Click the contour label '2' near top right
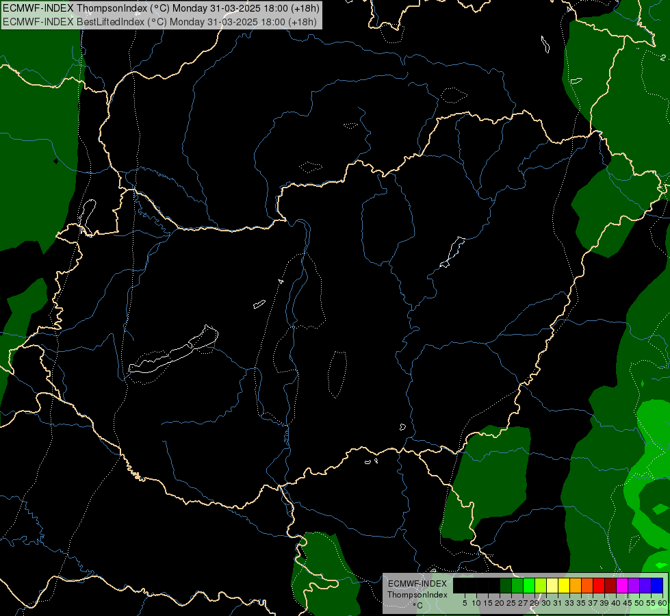The width and height of the screenshot is (670, 616). click(662, 57)
